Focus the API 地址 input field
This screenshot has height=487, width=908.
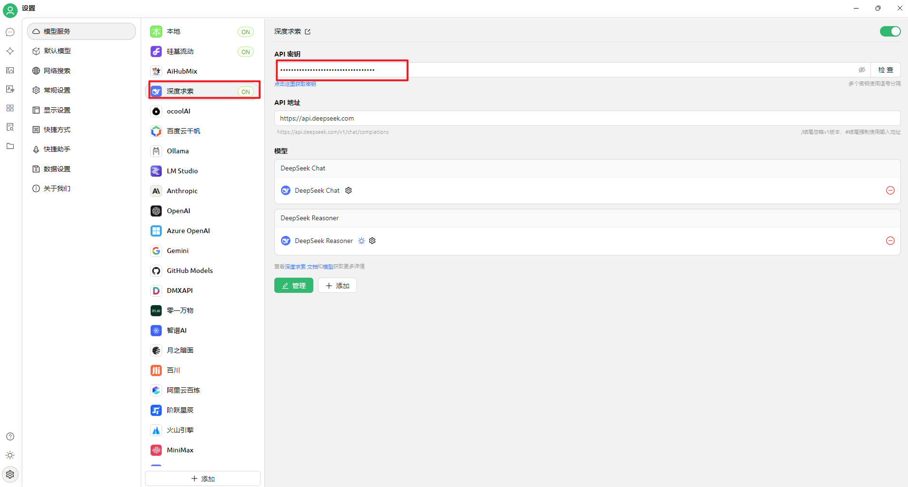588,118
